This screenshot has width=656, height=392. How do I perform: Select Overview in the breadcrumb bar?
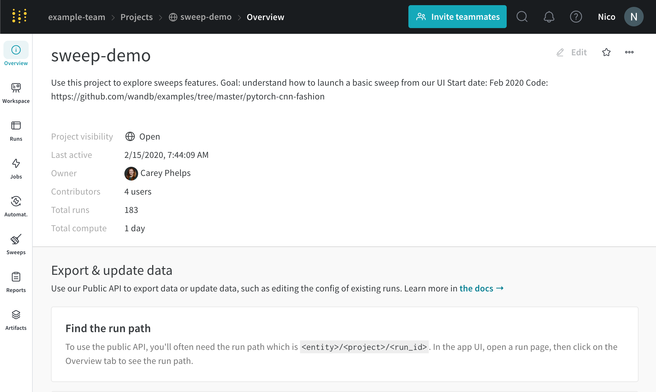point(265,17)
